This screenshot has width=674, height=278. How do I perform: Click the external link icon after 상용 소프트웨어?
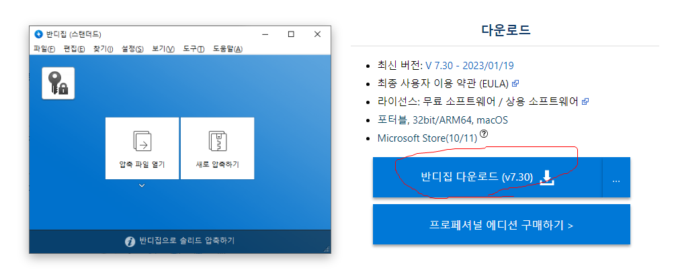[585, 102]
